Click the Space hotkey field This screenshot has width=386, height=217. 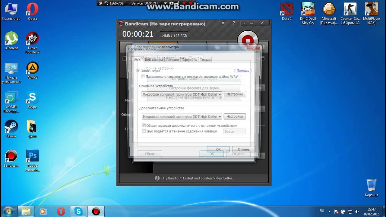234,131
